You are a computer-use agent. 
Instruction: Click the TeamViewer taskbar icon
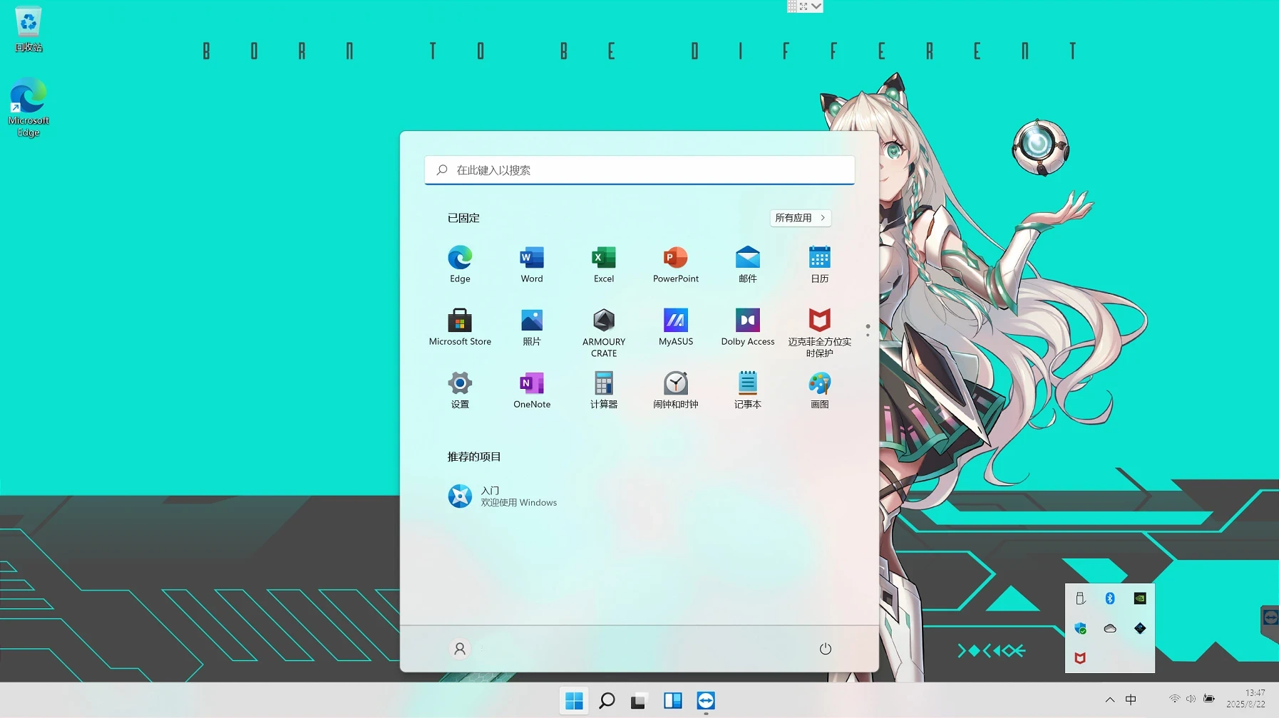[706, 701]
